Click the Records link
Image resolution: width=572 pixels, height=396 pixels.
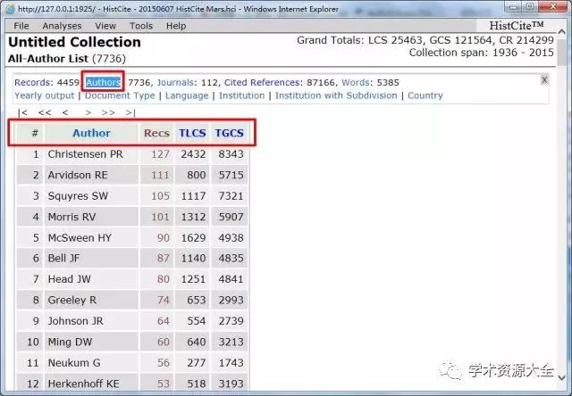point(34,83)
